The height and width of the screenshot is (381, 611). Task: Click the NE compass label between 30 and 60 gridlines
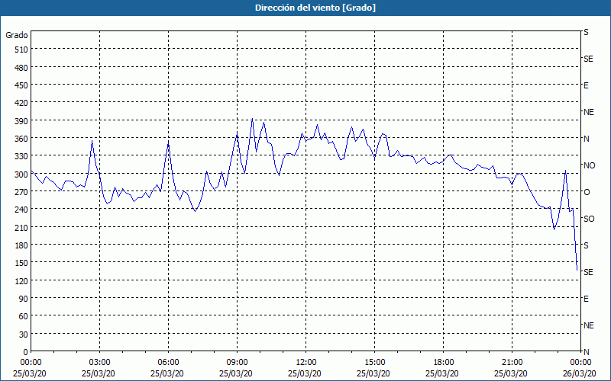tap(589, 325)
